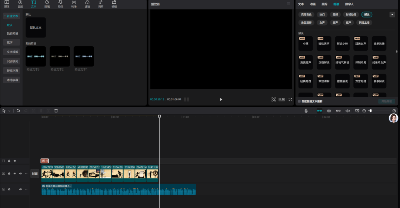This screenshot has height=208, width=400.
Task: Select the 女声 voice filter
Action: (322, 23)
